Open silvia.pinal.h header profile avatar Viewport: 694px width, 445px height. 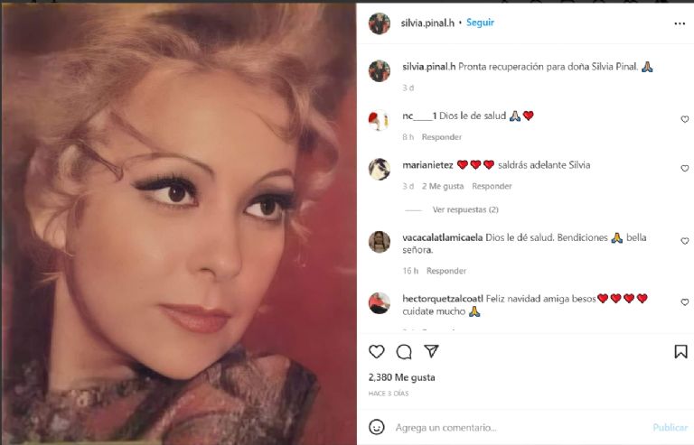tap(380, 23)
